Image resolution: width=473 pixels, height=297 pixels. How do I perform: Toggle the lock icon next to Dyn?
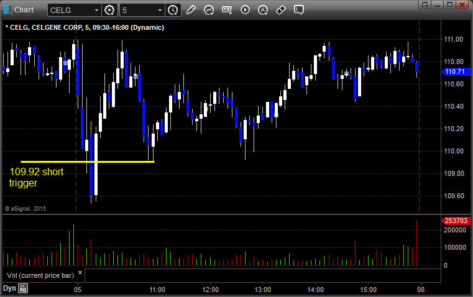pyautogui.click(x=23, y=288)
